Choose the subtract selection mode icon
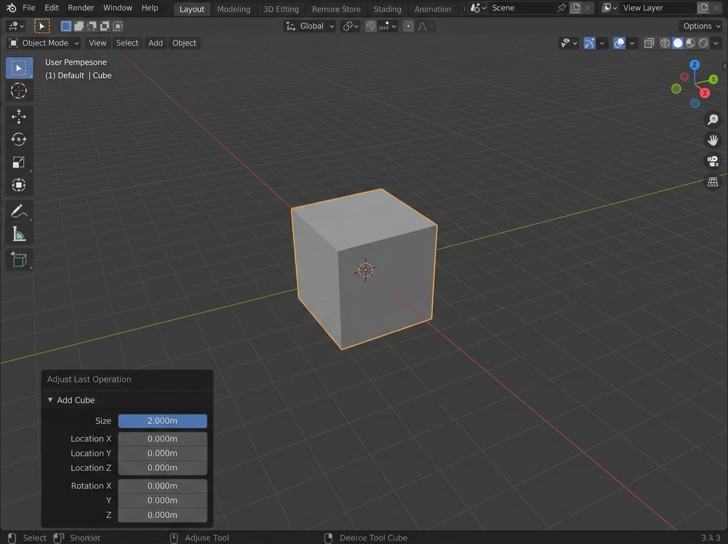Screen dimensions: 728x544 click(92, 26)
